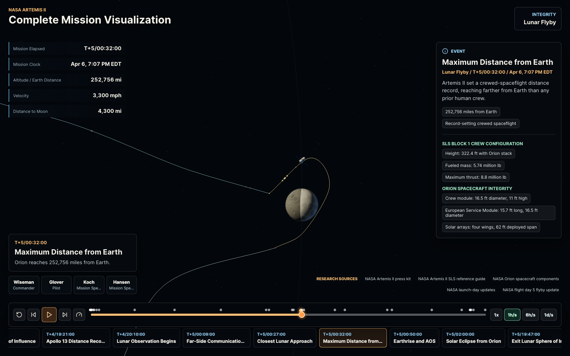Click the Crew module dimensions tag
The width and height of the screenshot is (570, 356).
pos(486,198)
